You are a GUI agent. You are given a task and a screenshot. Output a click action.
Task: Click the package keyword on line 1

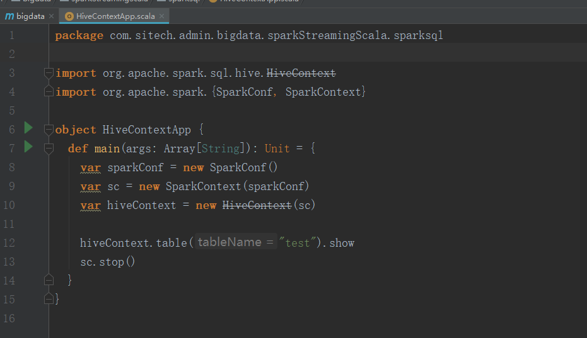pos(79,36)
